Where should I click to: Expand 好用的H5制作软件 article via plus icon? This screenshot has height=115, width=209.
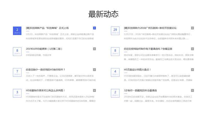[94, 70]
